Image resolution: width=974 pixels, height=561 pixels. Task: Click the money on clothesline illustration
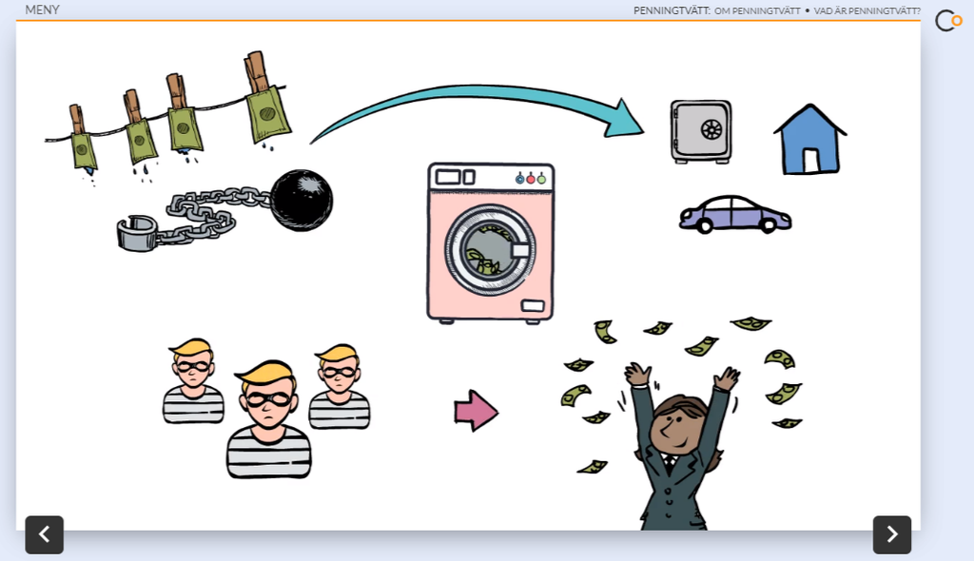[x=167, y=118]
